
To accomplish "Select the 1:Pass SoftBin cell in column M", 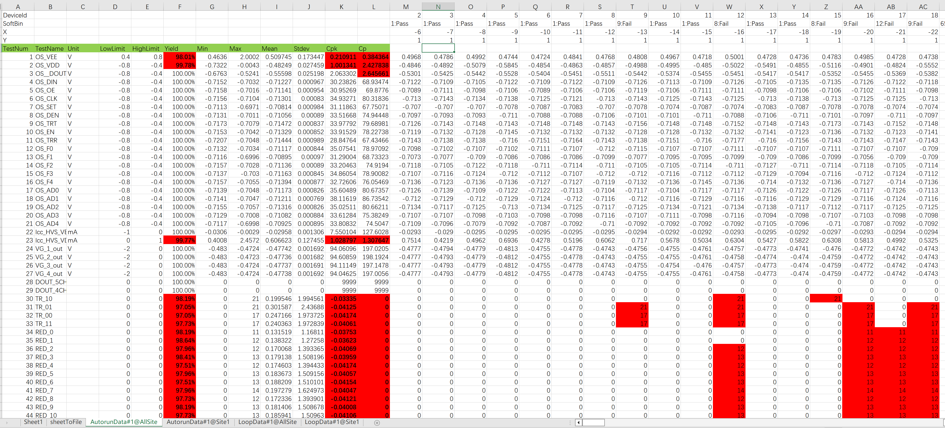I will 406,23.
